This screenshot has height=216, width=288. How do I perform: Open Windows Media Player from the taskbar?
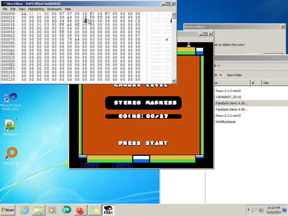tap(52, 210)
